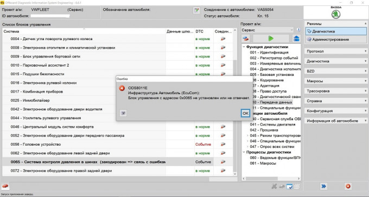369x197 pixels.
Task: Click the Данные шлю... column header
Action: point(180,31)
